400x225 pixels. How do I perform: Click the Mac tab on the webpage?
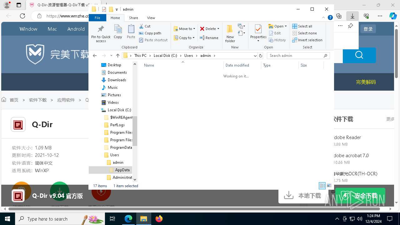click(52, 29)
